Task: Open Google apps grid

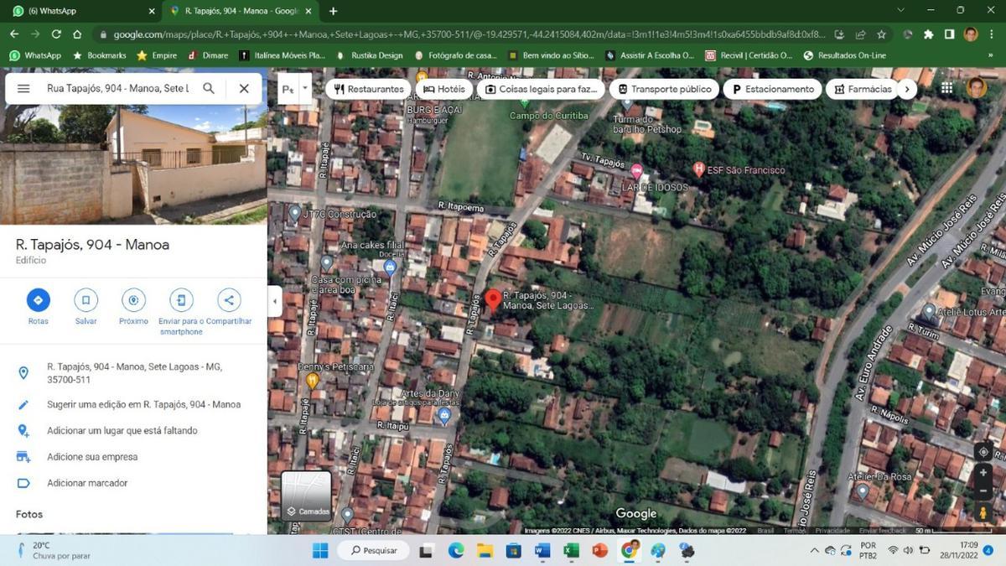Action: [946, 88]
